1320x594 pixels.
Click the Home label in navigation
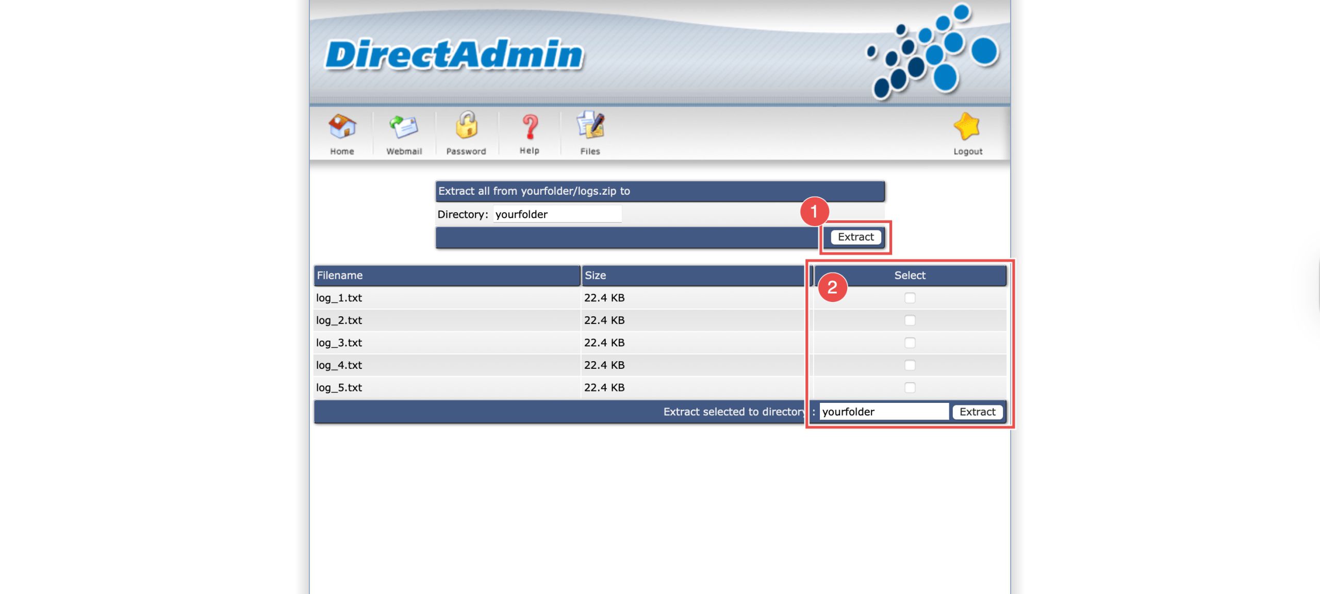pyautogui.click(x=342, y=151)
